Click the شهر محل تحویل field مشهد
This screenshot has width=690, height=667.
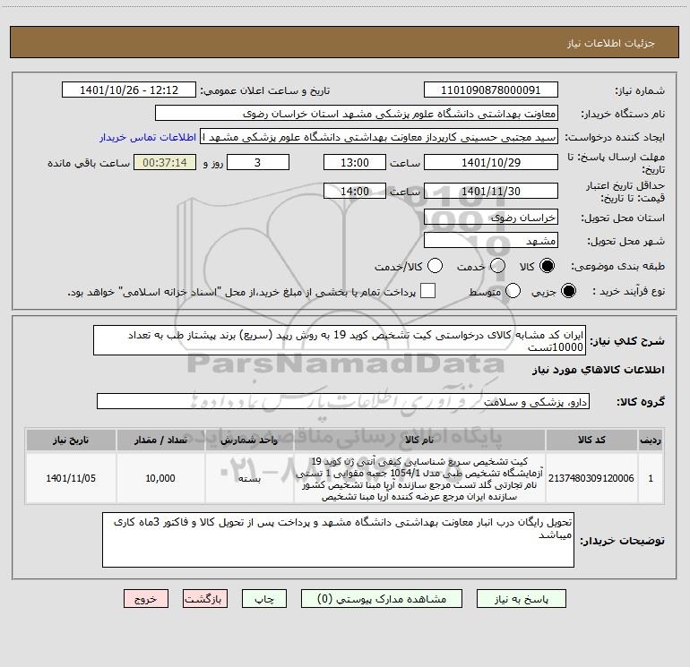[x=491, y=241]
